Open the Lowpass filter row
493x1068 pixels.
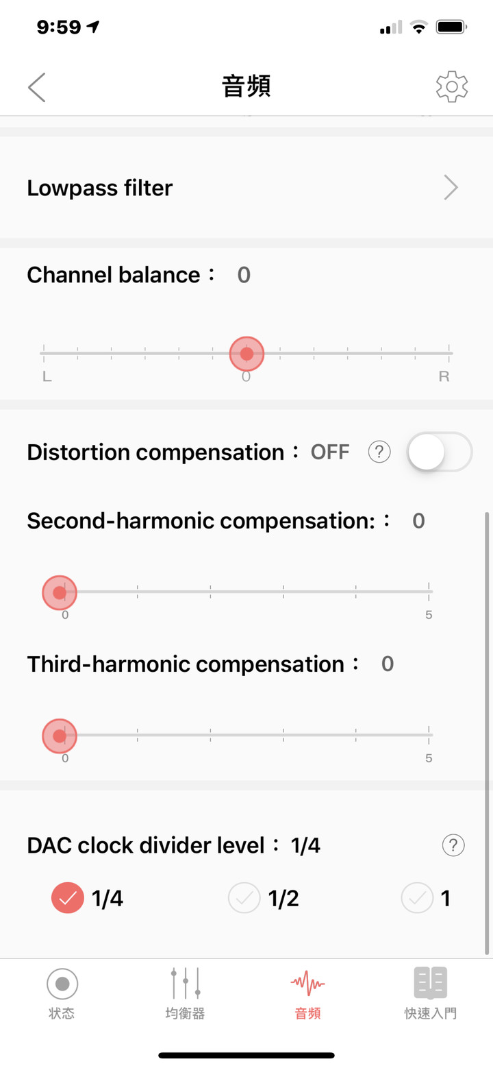(246, 187)
